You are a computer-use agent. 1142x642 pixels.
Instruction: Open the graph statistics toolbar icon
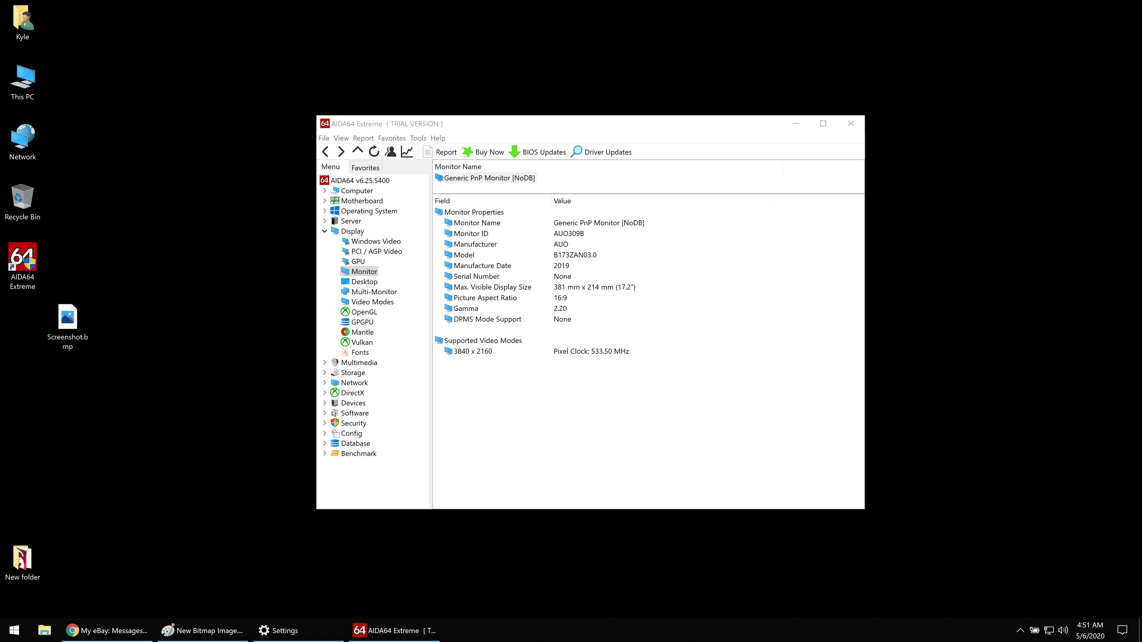[x=407, y=152]
